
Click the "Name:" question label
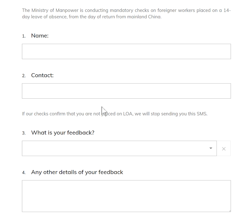[40, 36]
